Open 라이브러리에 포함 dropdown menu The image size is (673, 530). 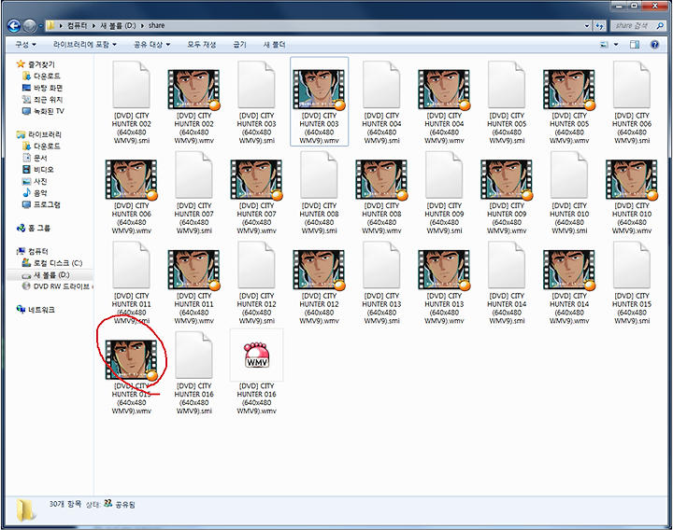(84, 44)
